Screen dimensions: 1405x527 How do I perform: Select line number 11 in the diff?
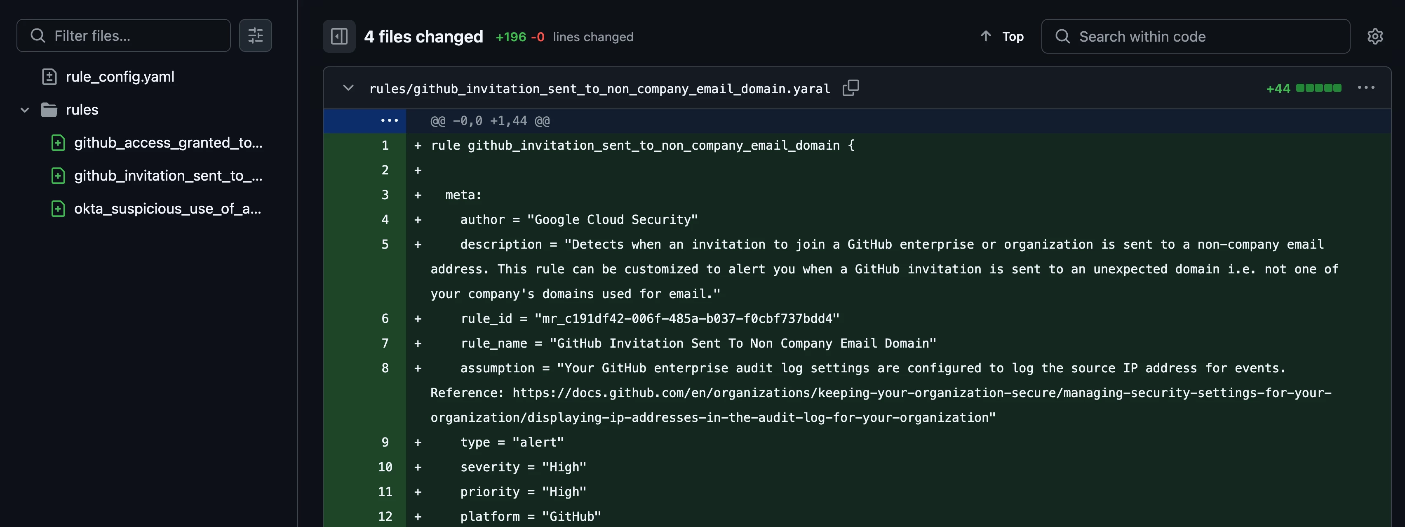(x=385, y=492)
